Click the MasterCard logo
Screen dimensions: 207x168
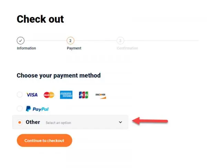click(49, 95)
